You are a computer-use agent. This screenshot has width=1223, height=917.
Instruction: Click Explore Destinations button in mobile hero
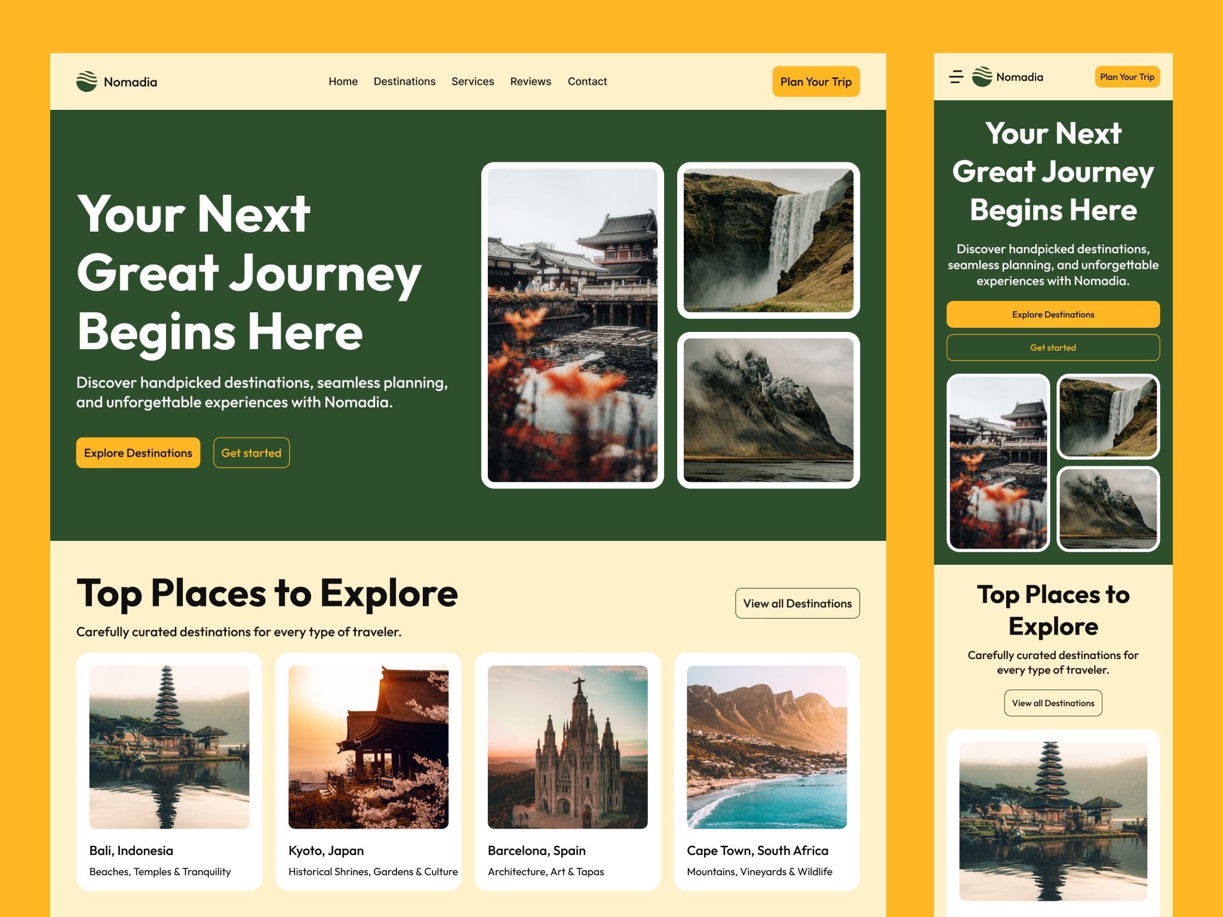[1053, 315]
